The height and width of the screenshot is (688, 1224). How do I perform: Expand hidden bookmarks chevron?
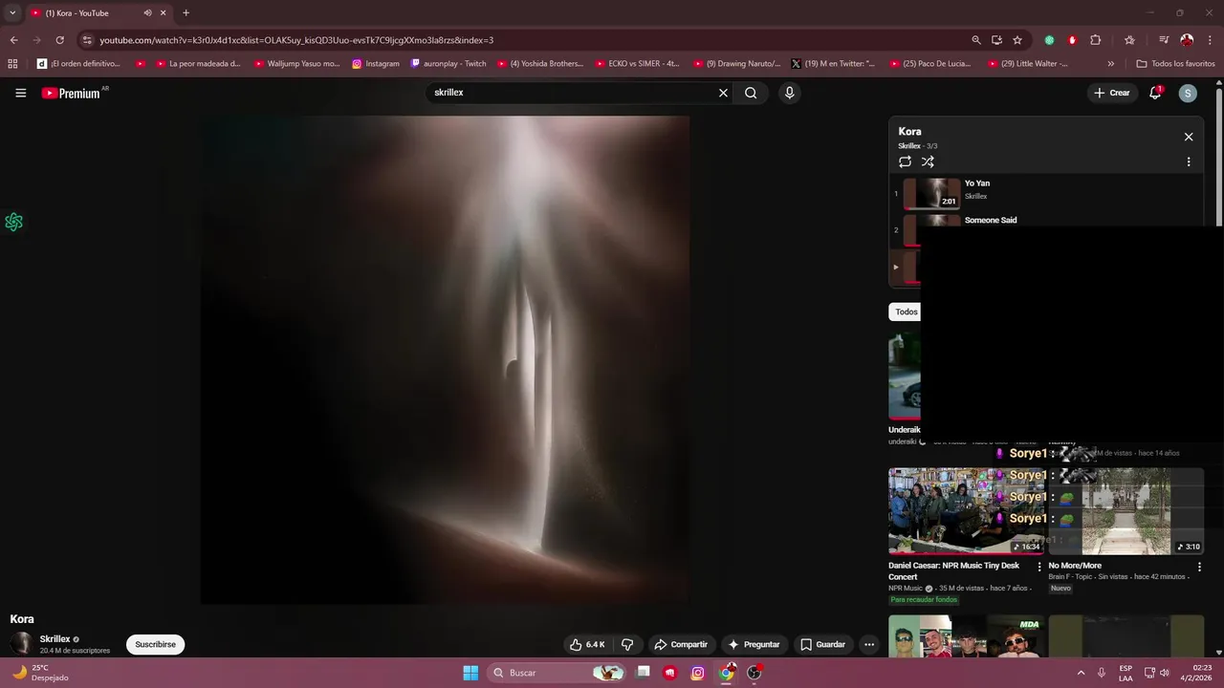1110,64
